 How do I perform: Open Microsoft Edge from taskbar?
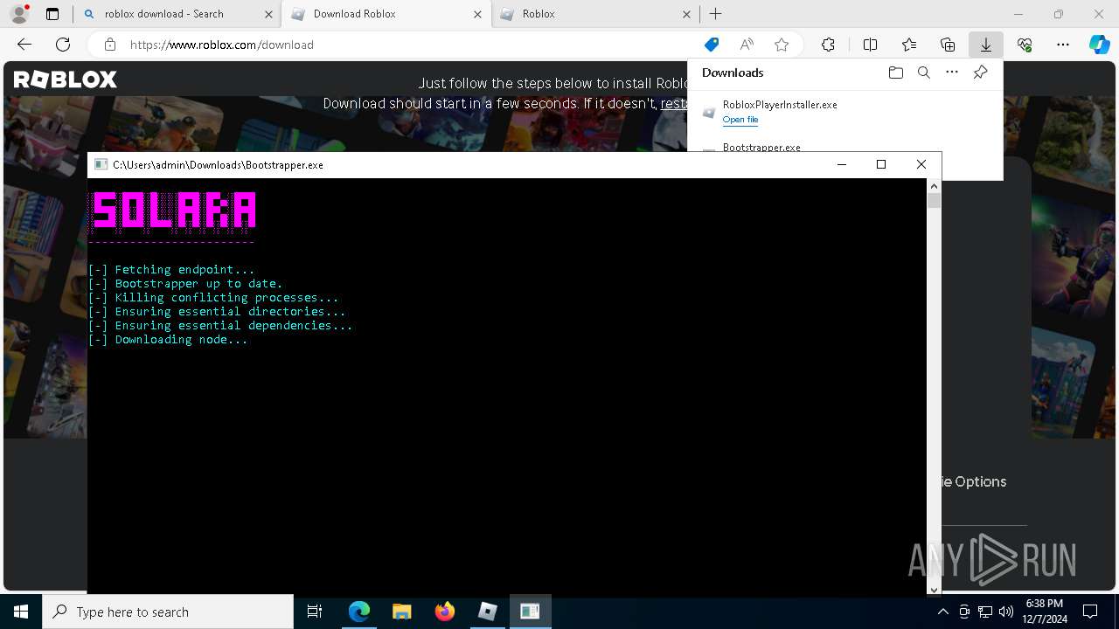point(359,612)
